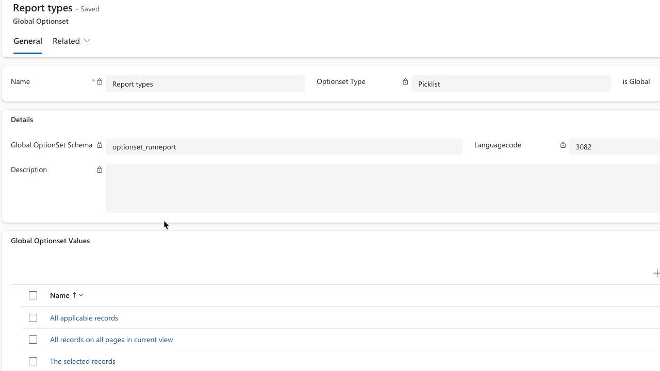Expand the Related tab dropdown
Viewport: 660px width, 371px height.
pos(72,41)
